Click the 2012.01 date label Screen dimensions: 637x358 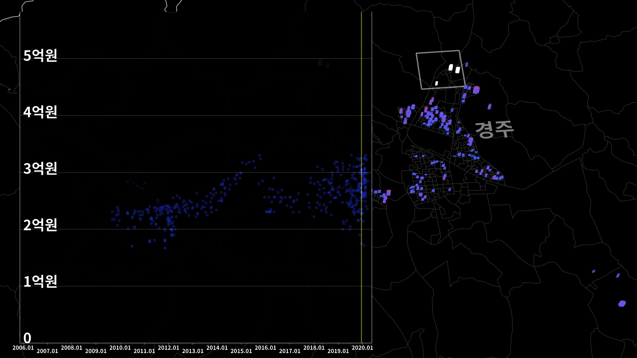tap(169, 348)
